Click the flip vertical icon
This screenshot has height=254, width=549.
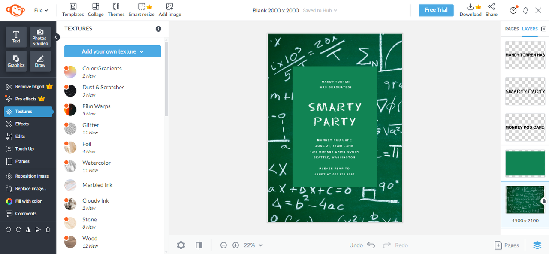(x=38, y=230)
